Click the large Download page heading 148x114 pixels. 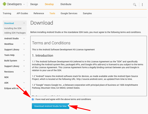42,23
